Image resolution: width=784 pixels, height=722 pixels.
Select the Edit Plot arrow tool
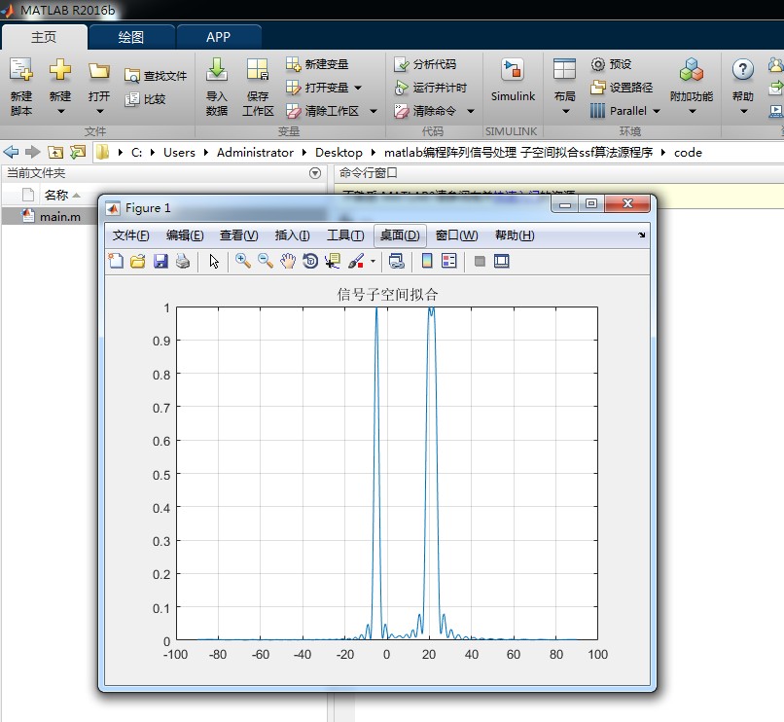[x=214, y=261]
